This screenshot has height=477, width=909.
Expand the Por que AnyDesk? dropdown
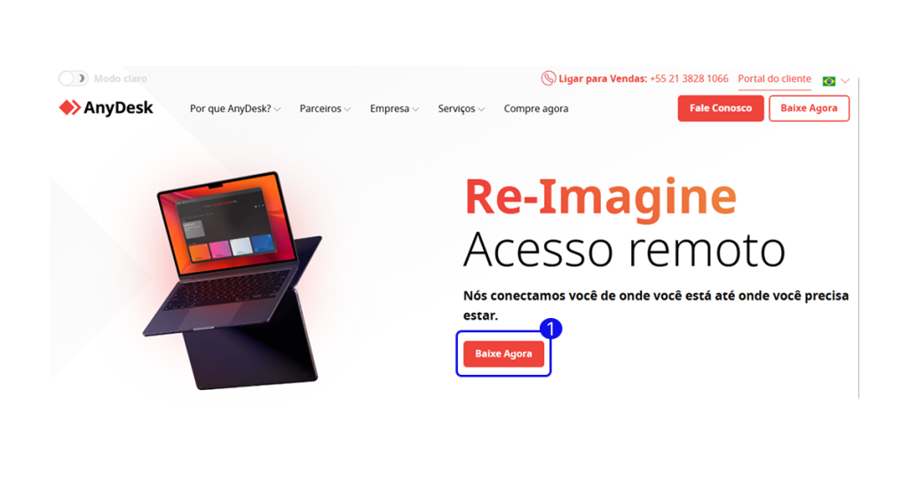tap(234, 108)
